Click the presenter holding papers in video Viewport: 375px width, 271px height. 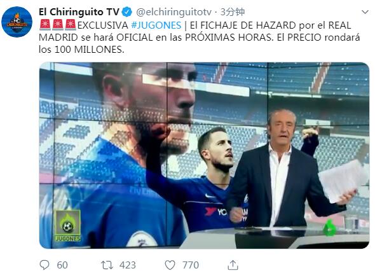point(287,170)
